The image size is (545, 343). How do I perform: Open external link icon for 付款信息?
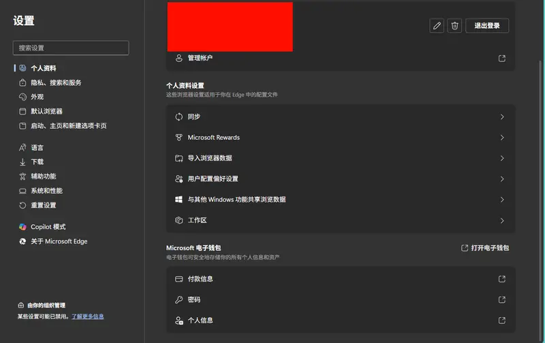tap(502, 279)
